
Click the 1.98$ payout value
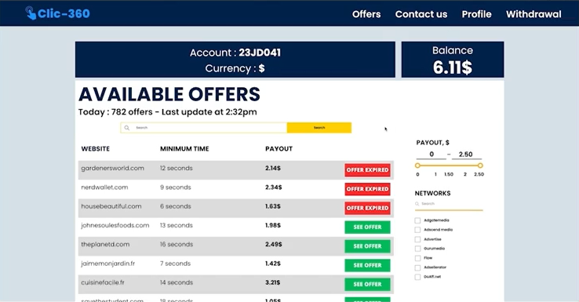(x=273, y=226)
